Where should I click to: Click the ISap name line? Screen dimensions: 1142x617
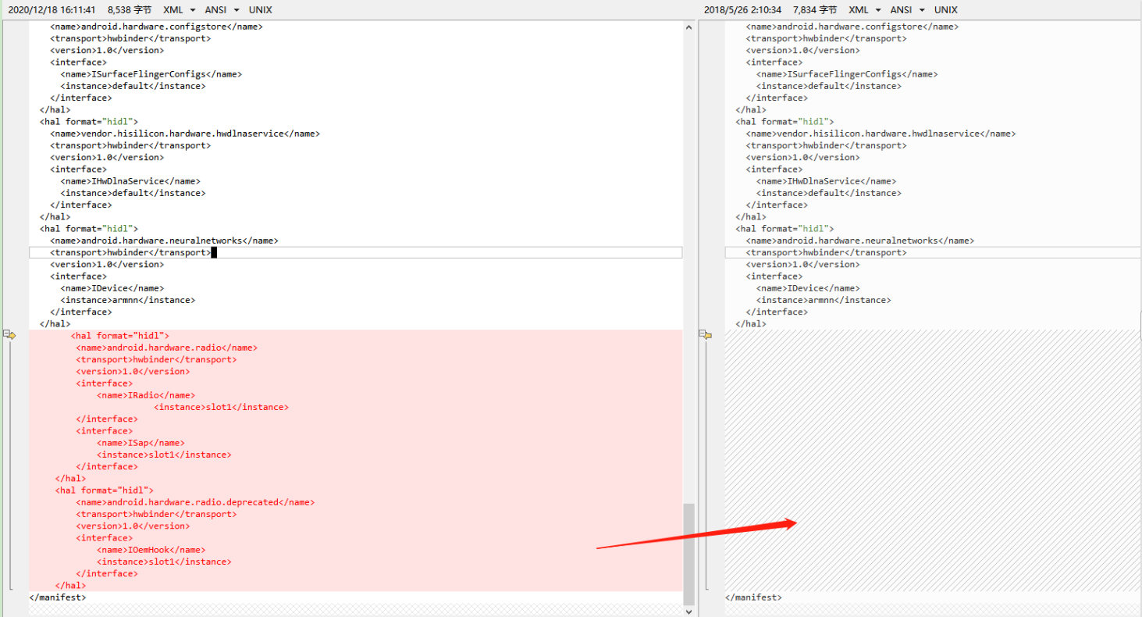pos(141,443)
